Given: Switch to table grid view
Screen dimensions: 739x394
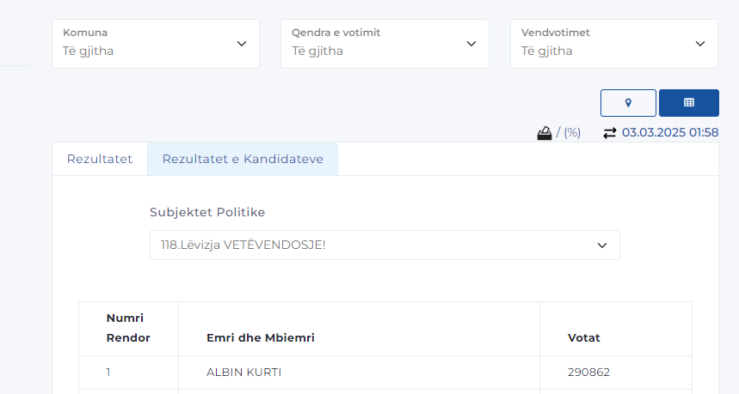Looking at the screenshot, I should coord(688,103).
